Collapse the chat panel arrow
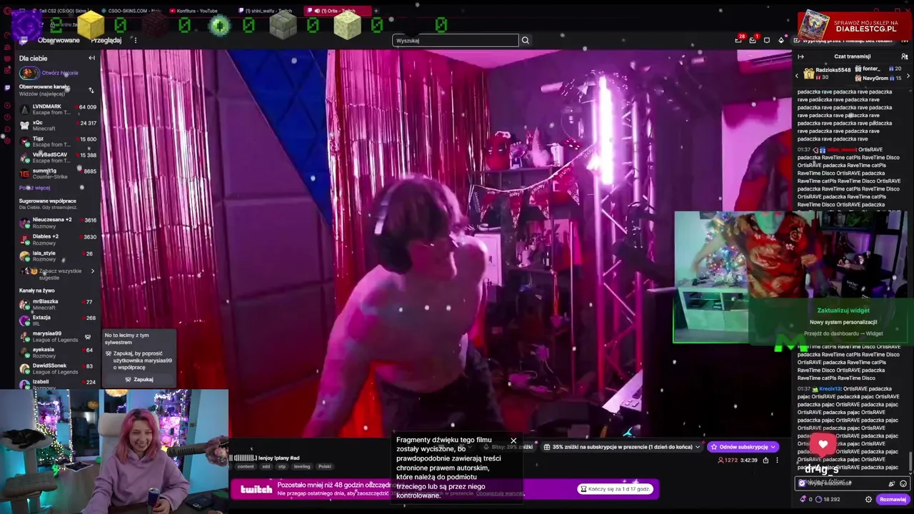Screen dimensions: 914x514 pyautogui.click(x=800, y=56)
